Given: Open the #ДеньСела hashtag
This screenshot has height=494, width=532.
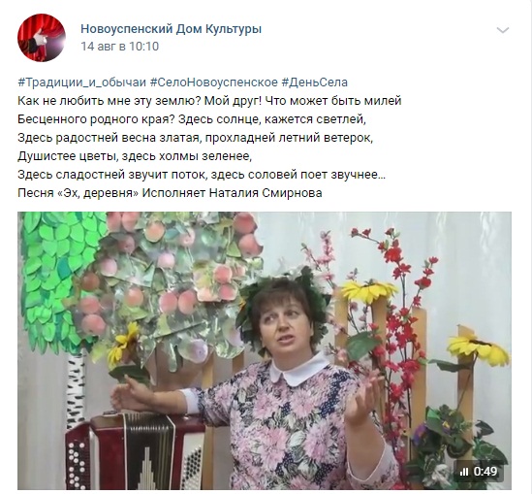Looking at the screenshot, I should click(315, 82).
